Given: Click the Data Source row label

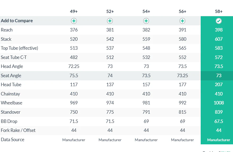Looking at the screenshot, I should point(12,140).
